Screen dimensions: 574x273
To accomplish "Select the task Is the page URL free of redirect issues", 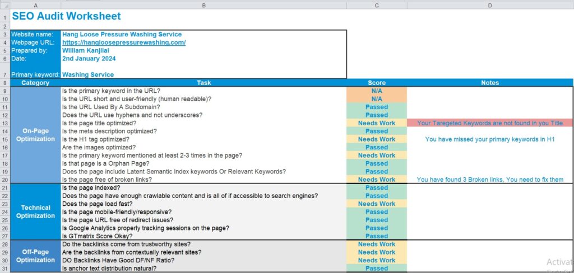I will [x=204, y=220].
